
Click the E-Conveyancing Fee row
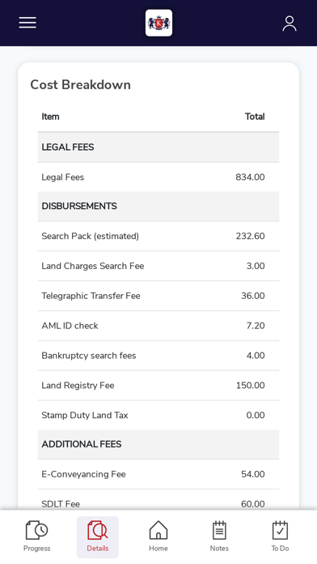[x=158, y=474]
